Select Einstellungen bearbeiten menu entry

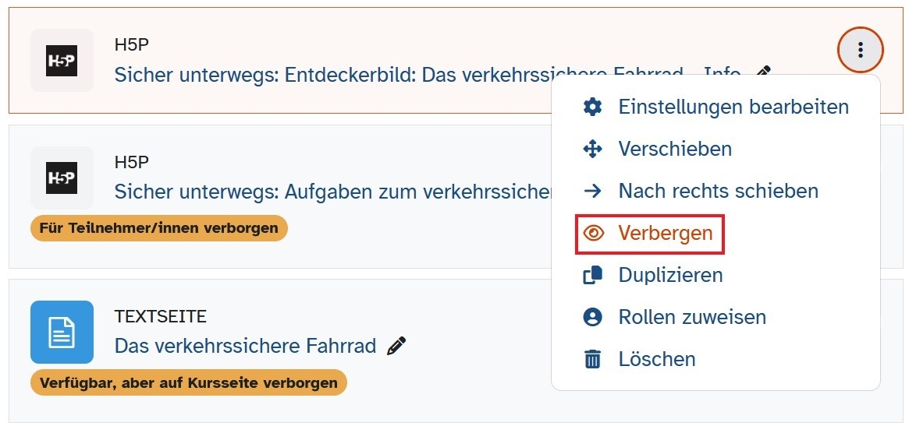click(733, 107)
